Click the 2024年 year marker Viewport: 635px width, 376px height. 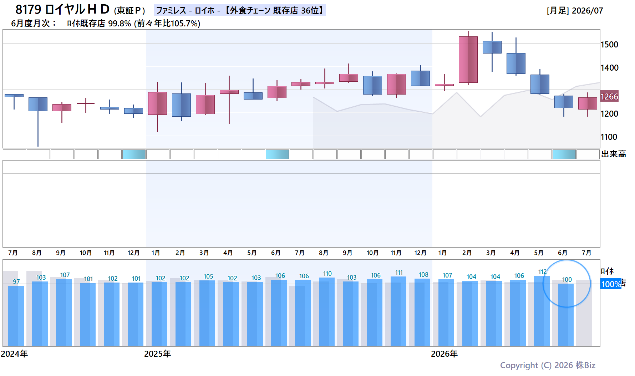(14, 354)
